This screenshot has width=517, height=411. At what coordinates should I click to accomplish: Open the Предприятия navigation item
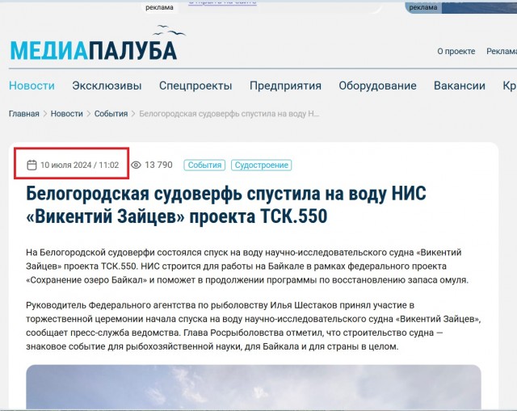tap(285, 86)
